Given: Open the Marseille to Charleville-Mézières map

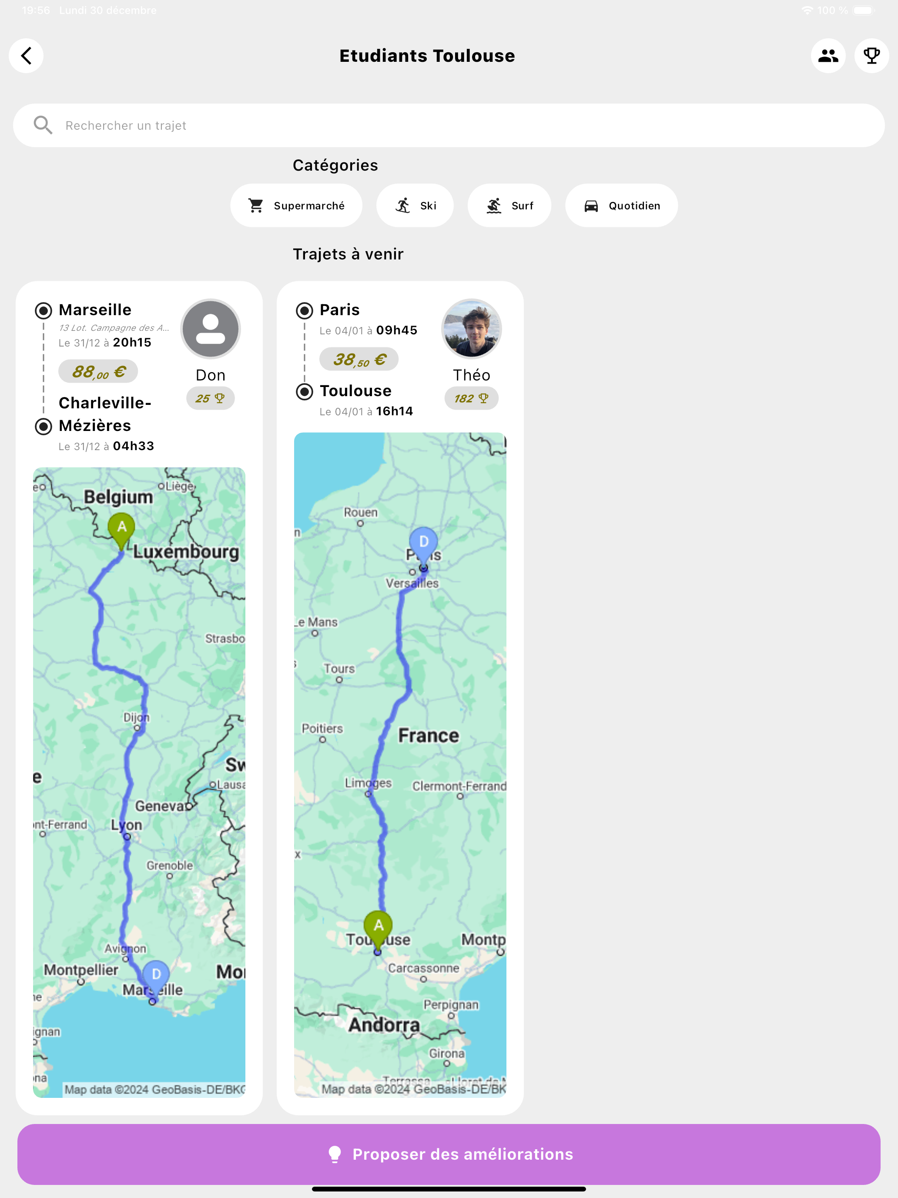Looking at the screenshot, I should pyautogui.click(x=139, y=782).
